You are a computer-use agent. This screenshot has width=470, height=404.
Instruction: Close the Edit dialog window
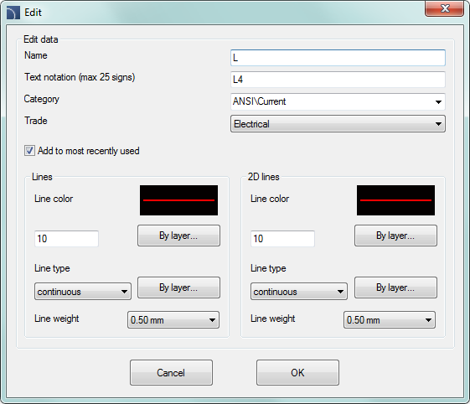point(444,8)
